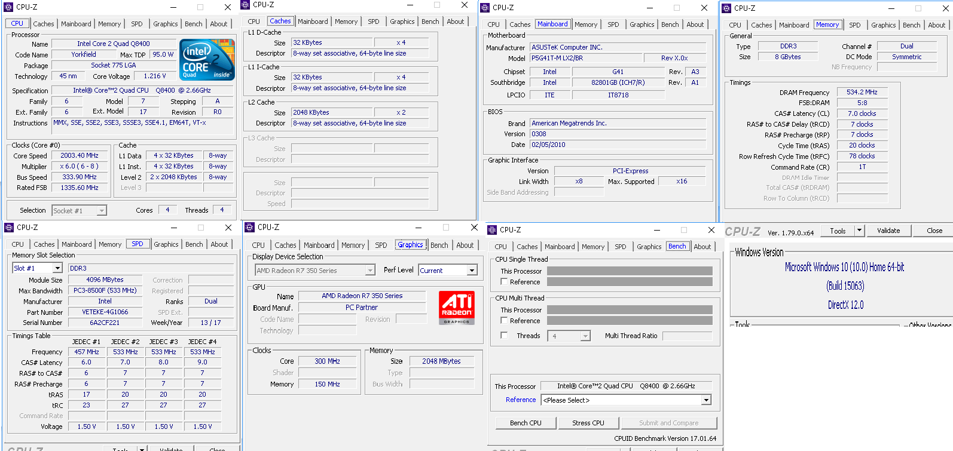
Task: Close the Bench tab CPU-Z window
Action: coord(711,230)
